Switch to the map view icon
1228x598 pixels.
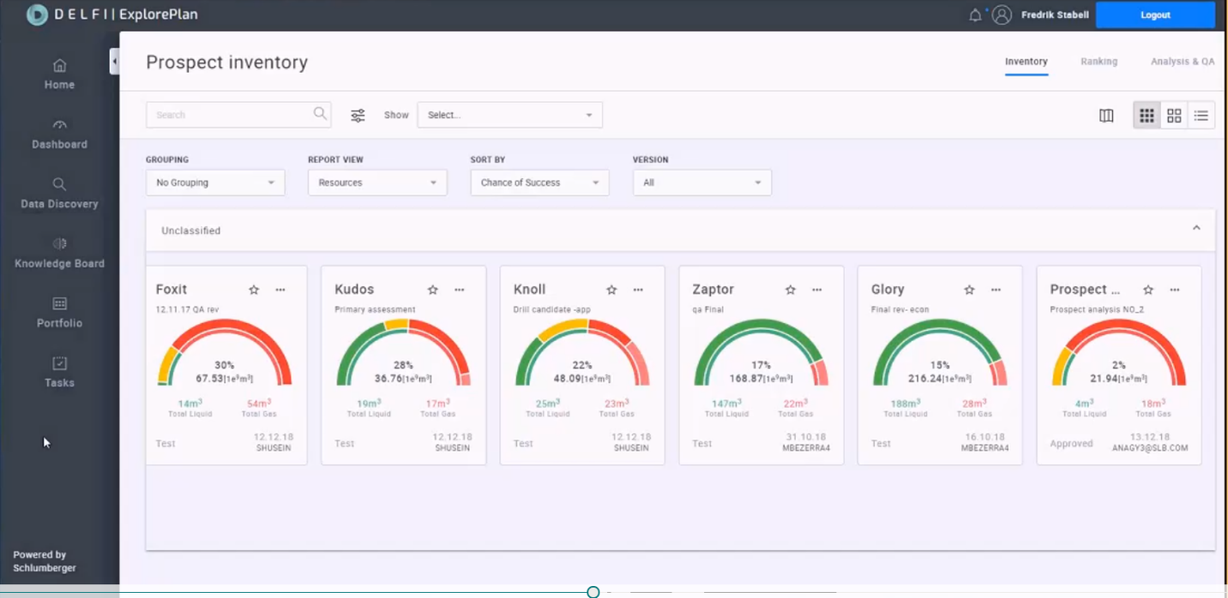pyautogui.click(x=1106, y=116)
